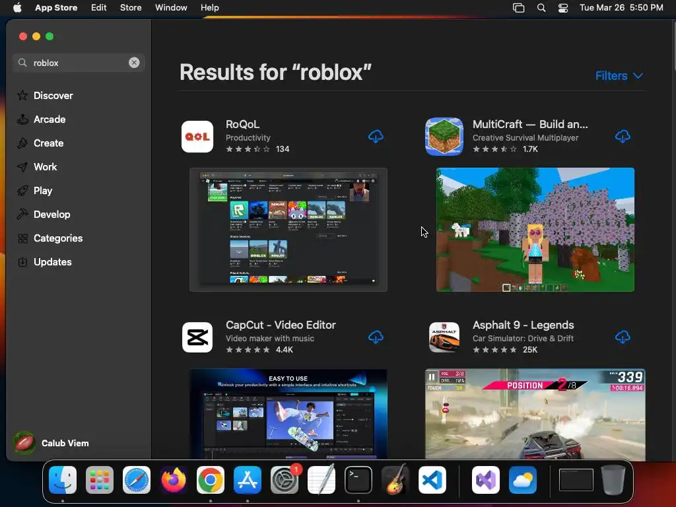View the Asphalt 9 racing screenshot
676x507 pixels.
[x=535, y=413]
